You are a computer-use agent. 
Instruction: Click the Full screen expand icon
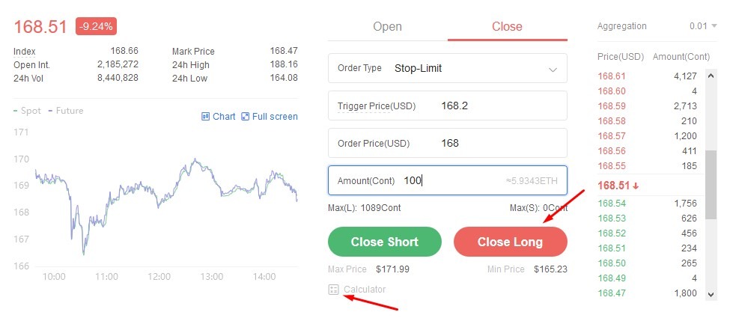pos(246,116)
